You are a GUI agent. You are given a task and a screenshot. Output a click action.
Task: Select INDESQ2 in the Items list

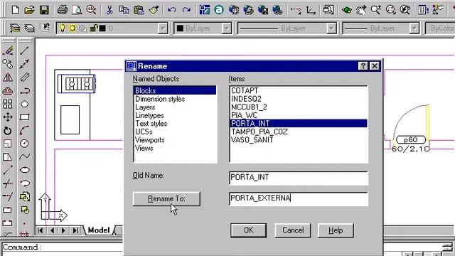[x=299, y=99]
